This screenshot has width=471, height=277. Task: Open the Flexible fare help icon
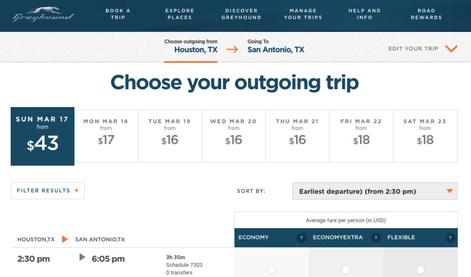point(450,238)
